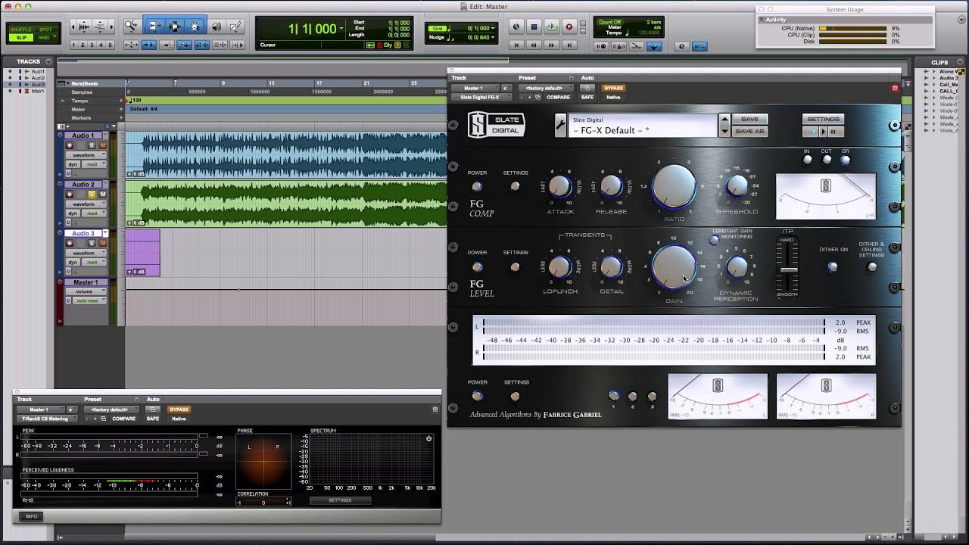Click Settings in T-RackS spectrum panel
Viewport: 969px width, 545px height.
340,500
